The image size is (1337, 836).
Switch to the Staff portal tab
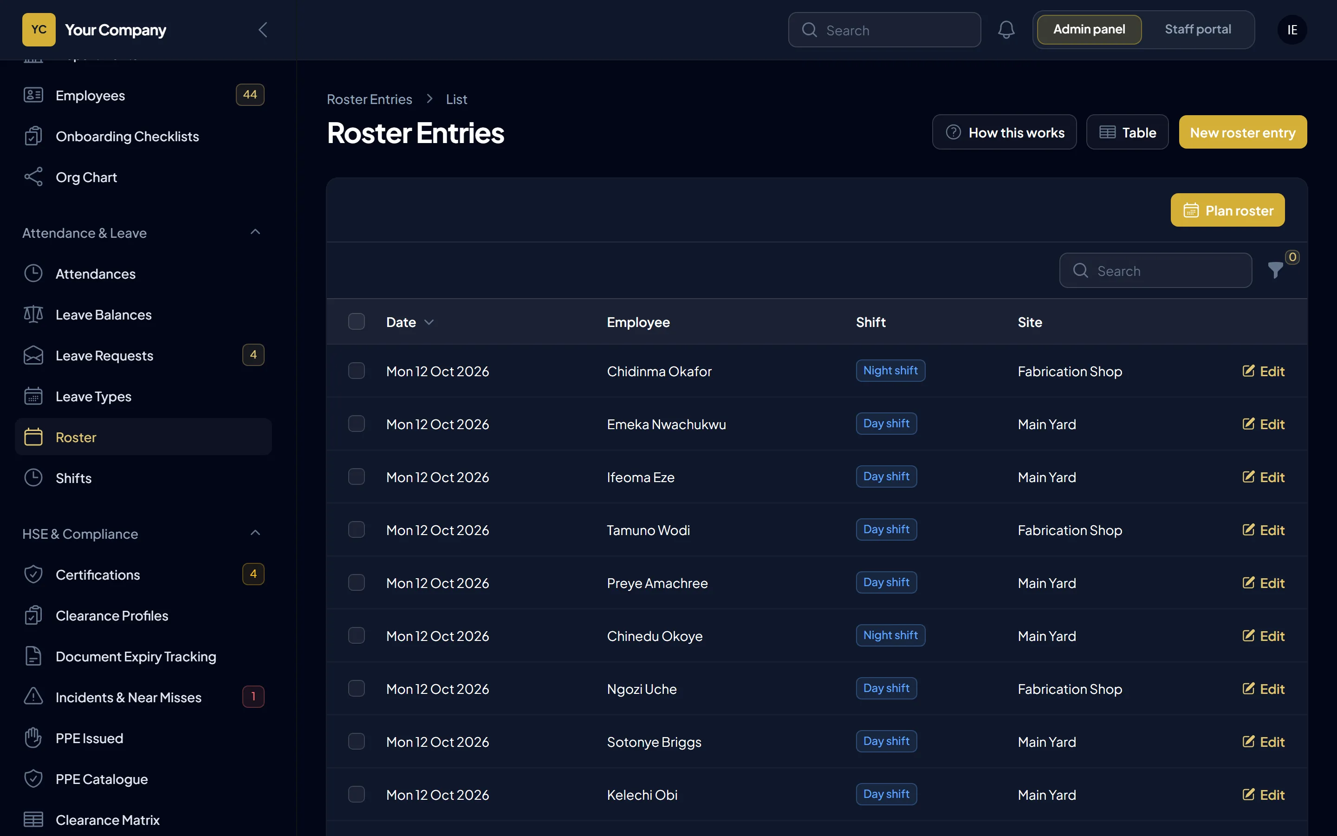(1197, 29)
